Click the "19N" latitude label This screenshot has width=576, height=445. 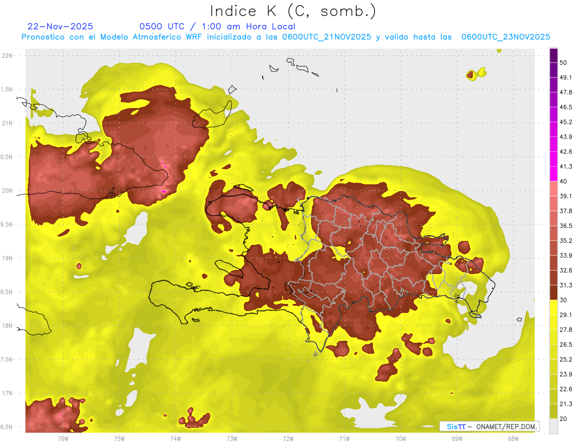[8, 258]
